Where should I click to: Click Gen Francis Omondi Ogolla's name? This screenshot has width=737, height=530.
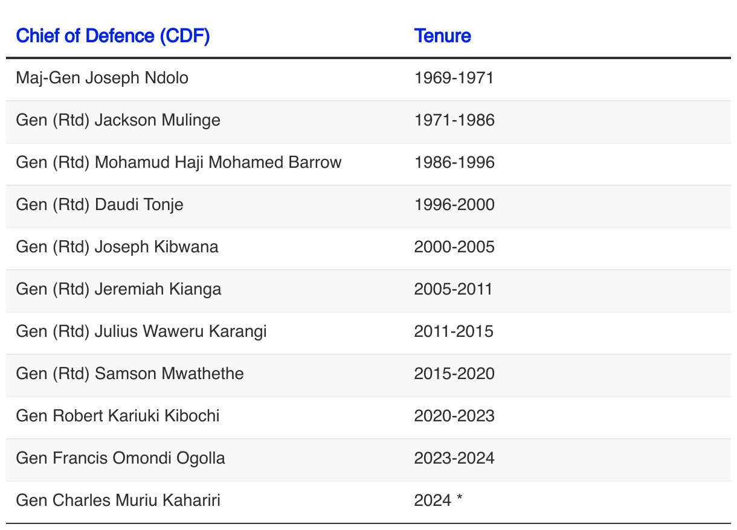tap(120, 458)
